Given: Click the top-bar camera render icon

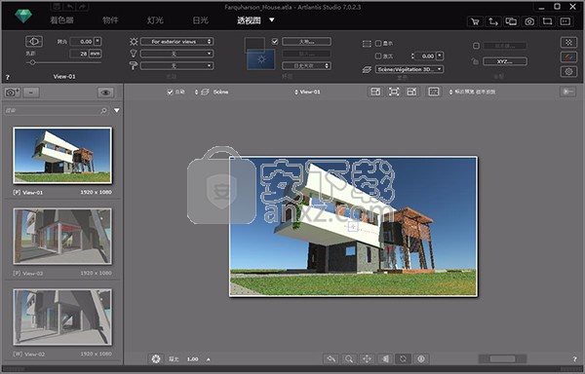Looking at the screenshot, I should tap(529, 21).
